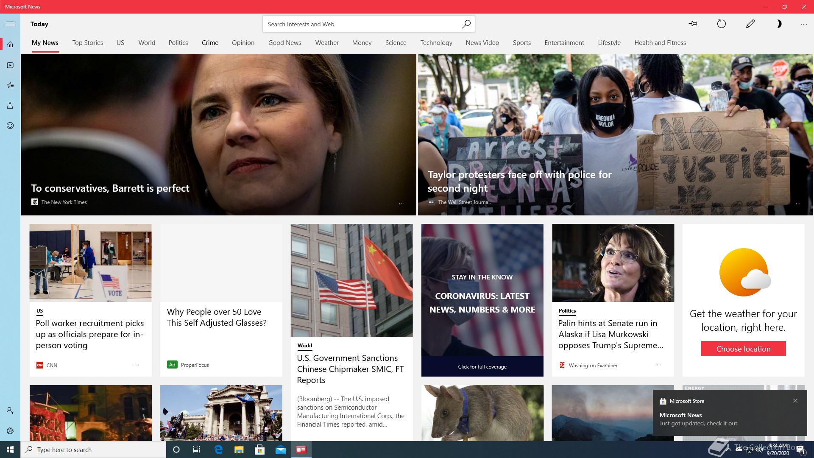Open the Entertainment tab

point(564,43)
